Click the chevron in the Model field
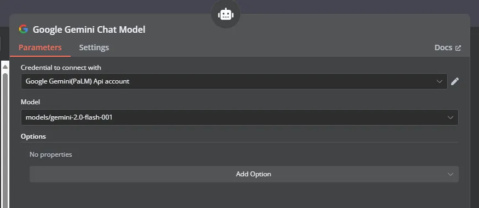 [451, 117]
